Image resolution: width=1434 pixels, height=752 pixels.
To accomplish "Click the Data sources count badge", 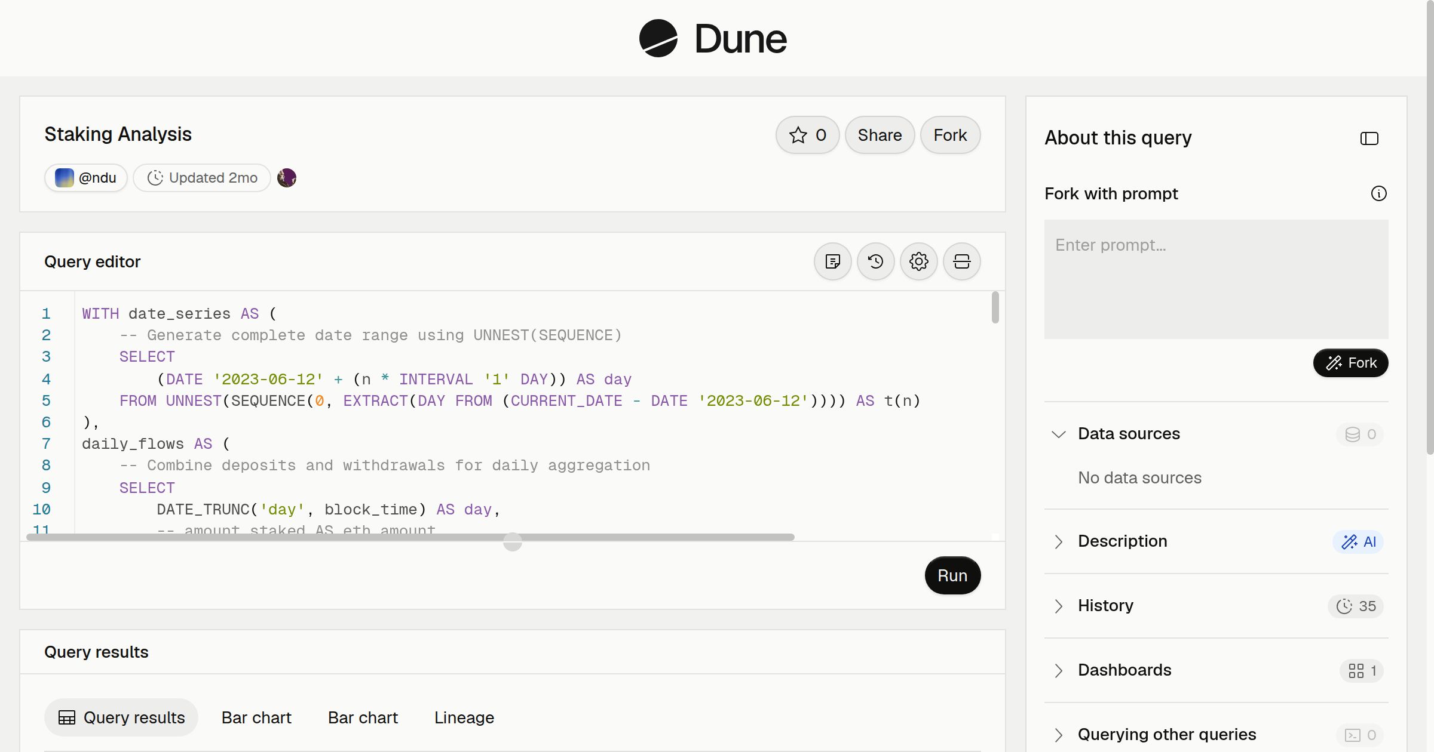I will pos(1360,434).
